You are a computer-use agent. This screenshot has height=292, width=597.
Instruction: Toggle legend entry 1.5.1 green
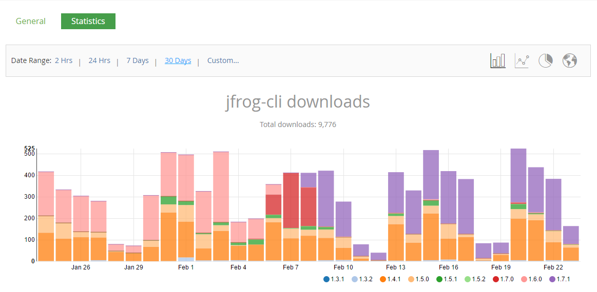(448, 279)
